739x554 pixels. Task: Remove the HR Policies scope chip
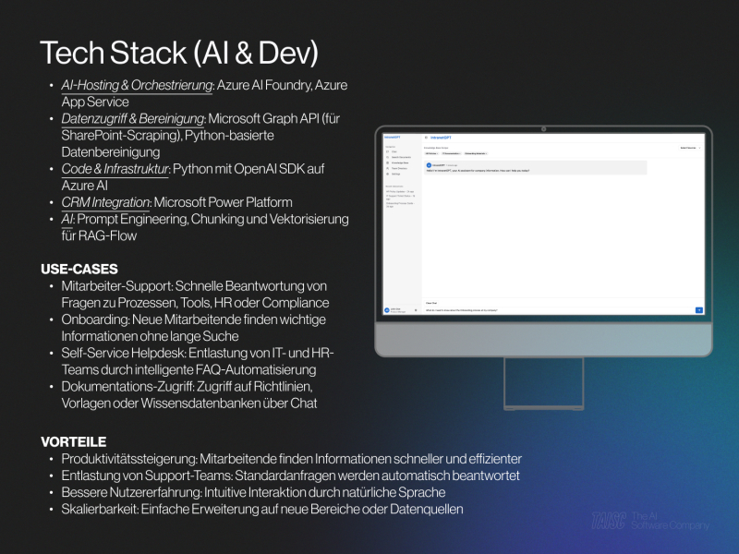coord(437,153)
